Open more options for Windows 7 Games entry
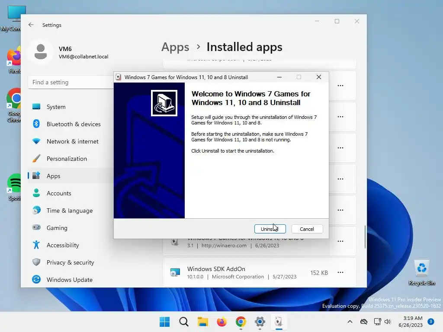The height and width of the screenshot is (332, 443). pyautogui.click(x=340, y=241)
